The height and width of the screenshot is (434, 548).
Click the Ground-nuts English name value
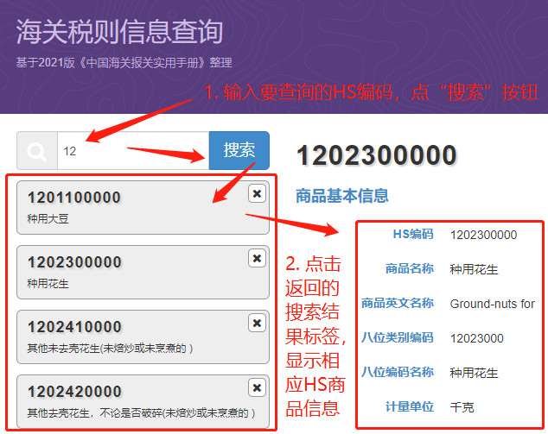coord(492,304)
